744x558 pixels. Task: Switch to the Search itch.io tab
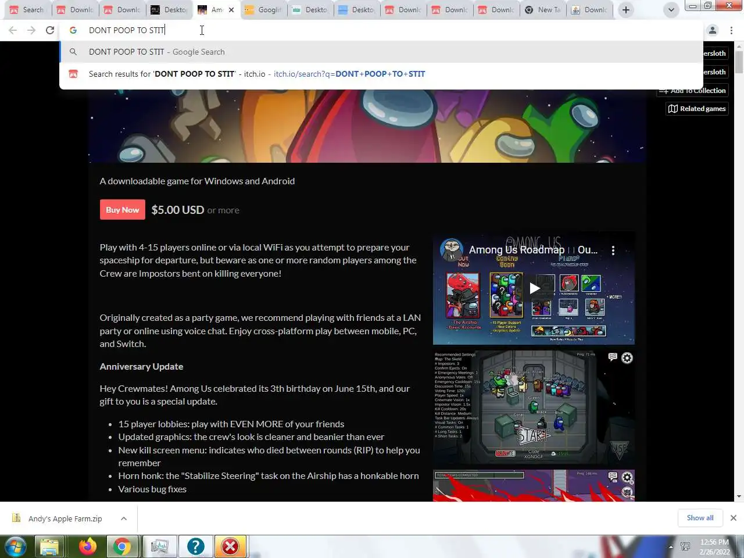[x=27, y=10]
